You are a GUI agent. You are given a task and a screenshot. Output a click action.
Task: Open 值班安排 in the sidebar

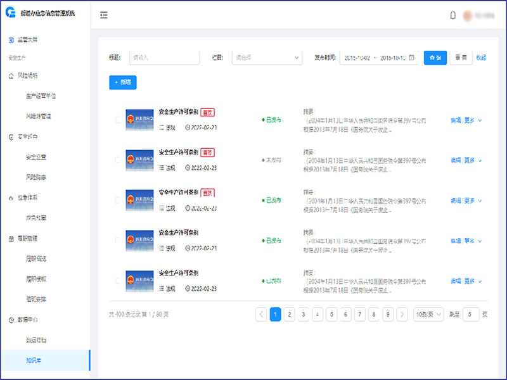tap(36, 299)
